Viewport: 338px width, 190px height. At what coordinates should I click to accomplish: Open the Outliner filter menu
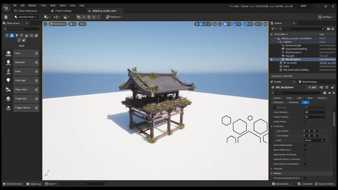pyautogui.click(x=274, y=28)
